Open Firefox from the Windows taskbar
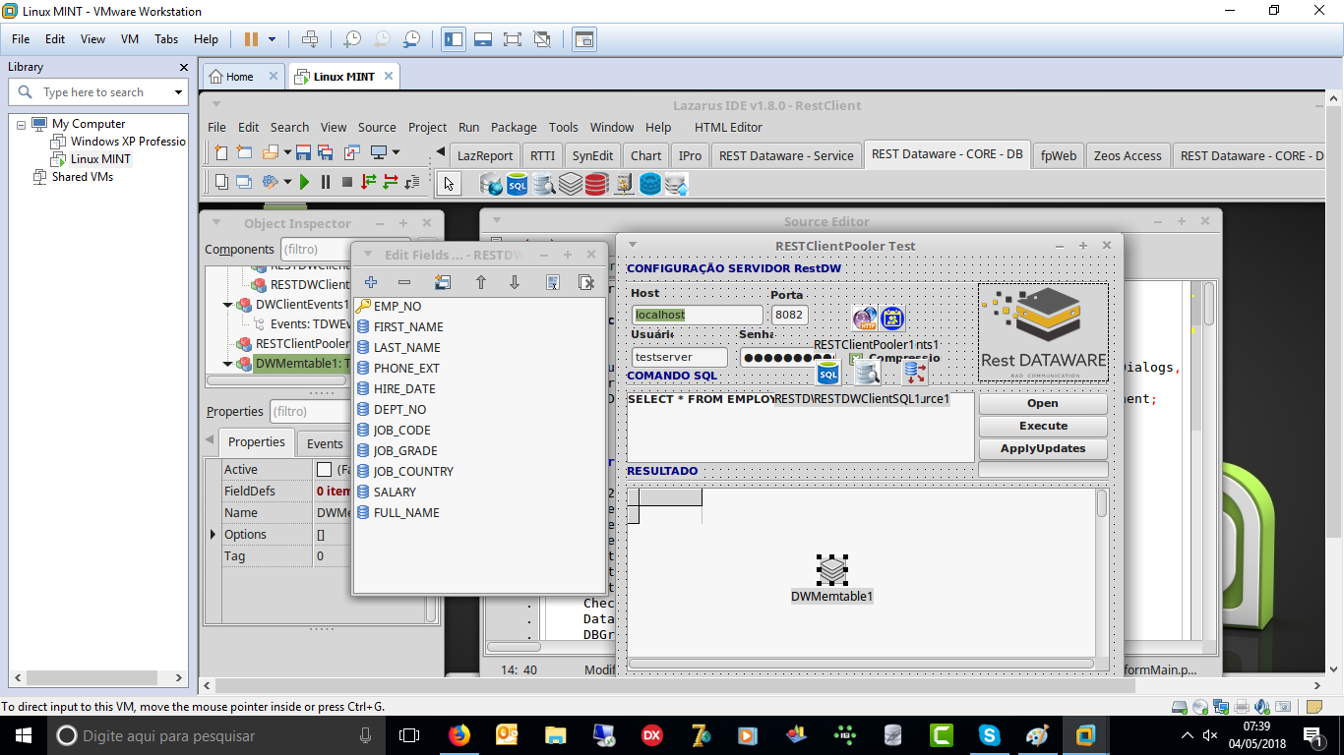This screenshot has width=1344, height=755. point(459,735)
